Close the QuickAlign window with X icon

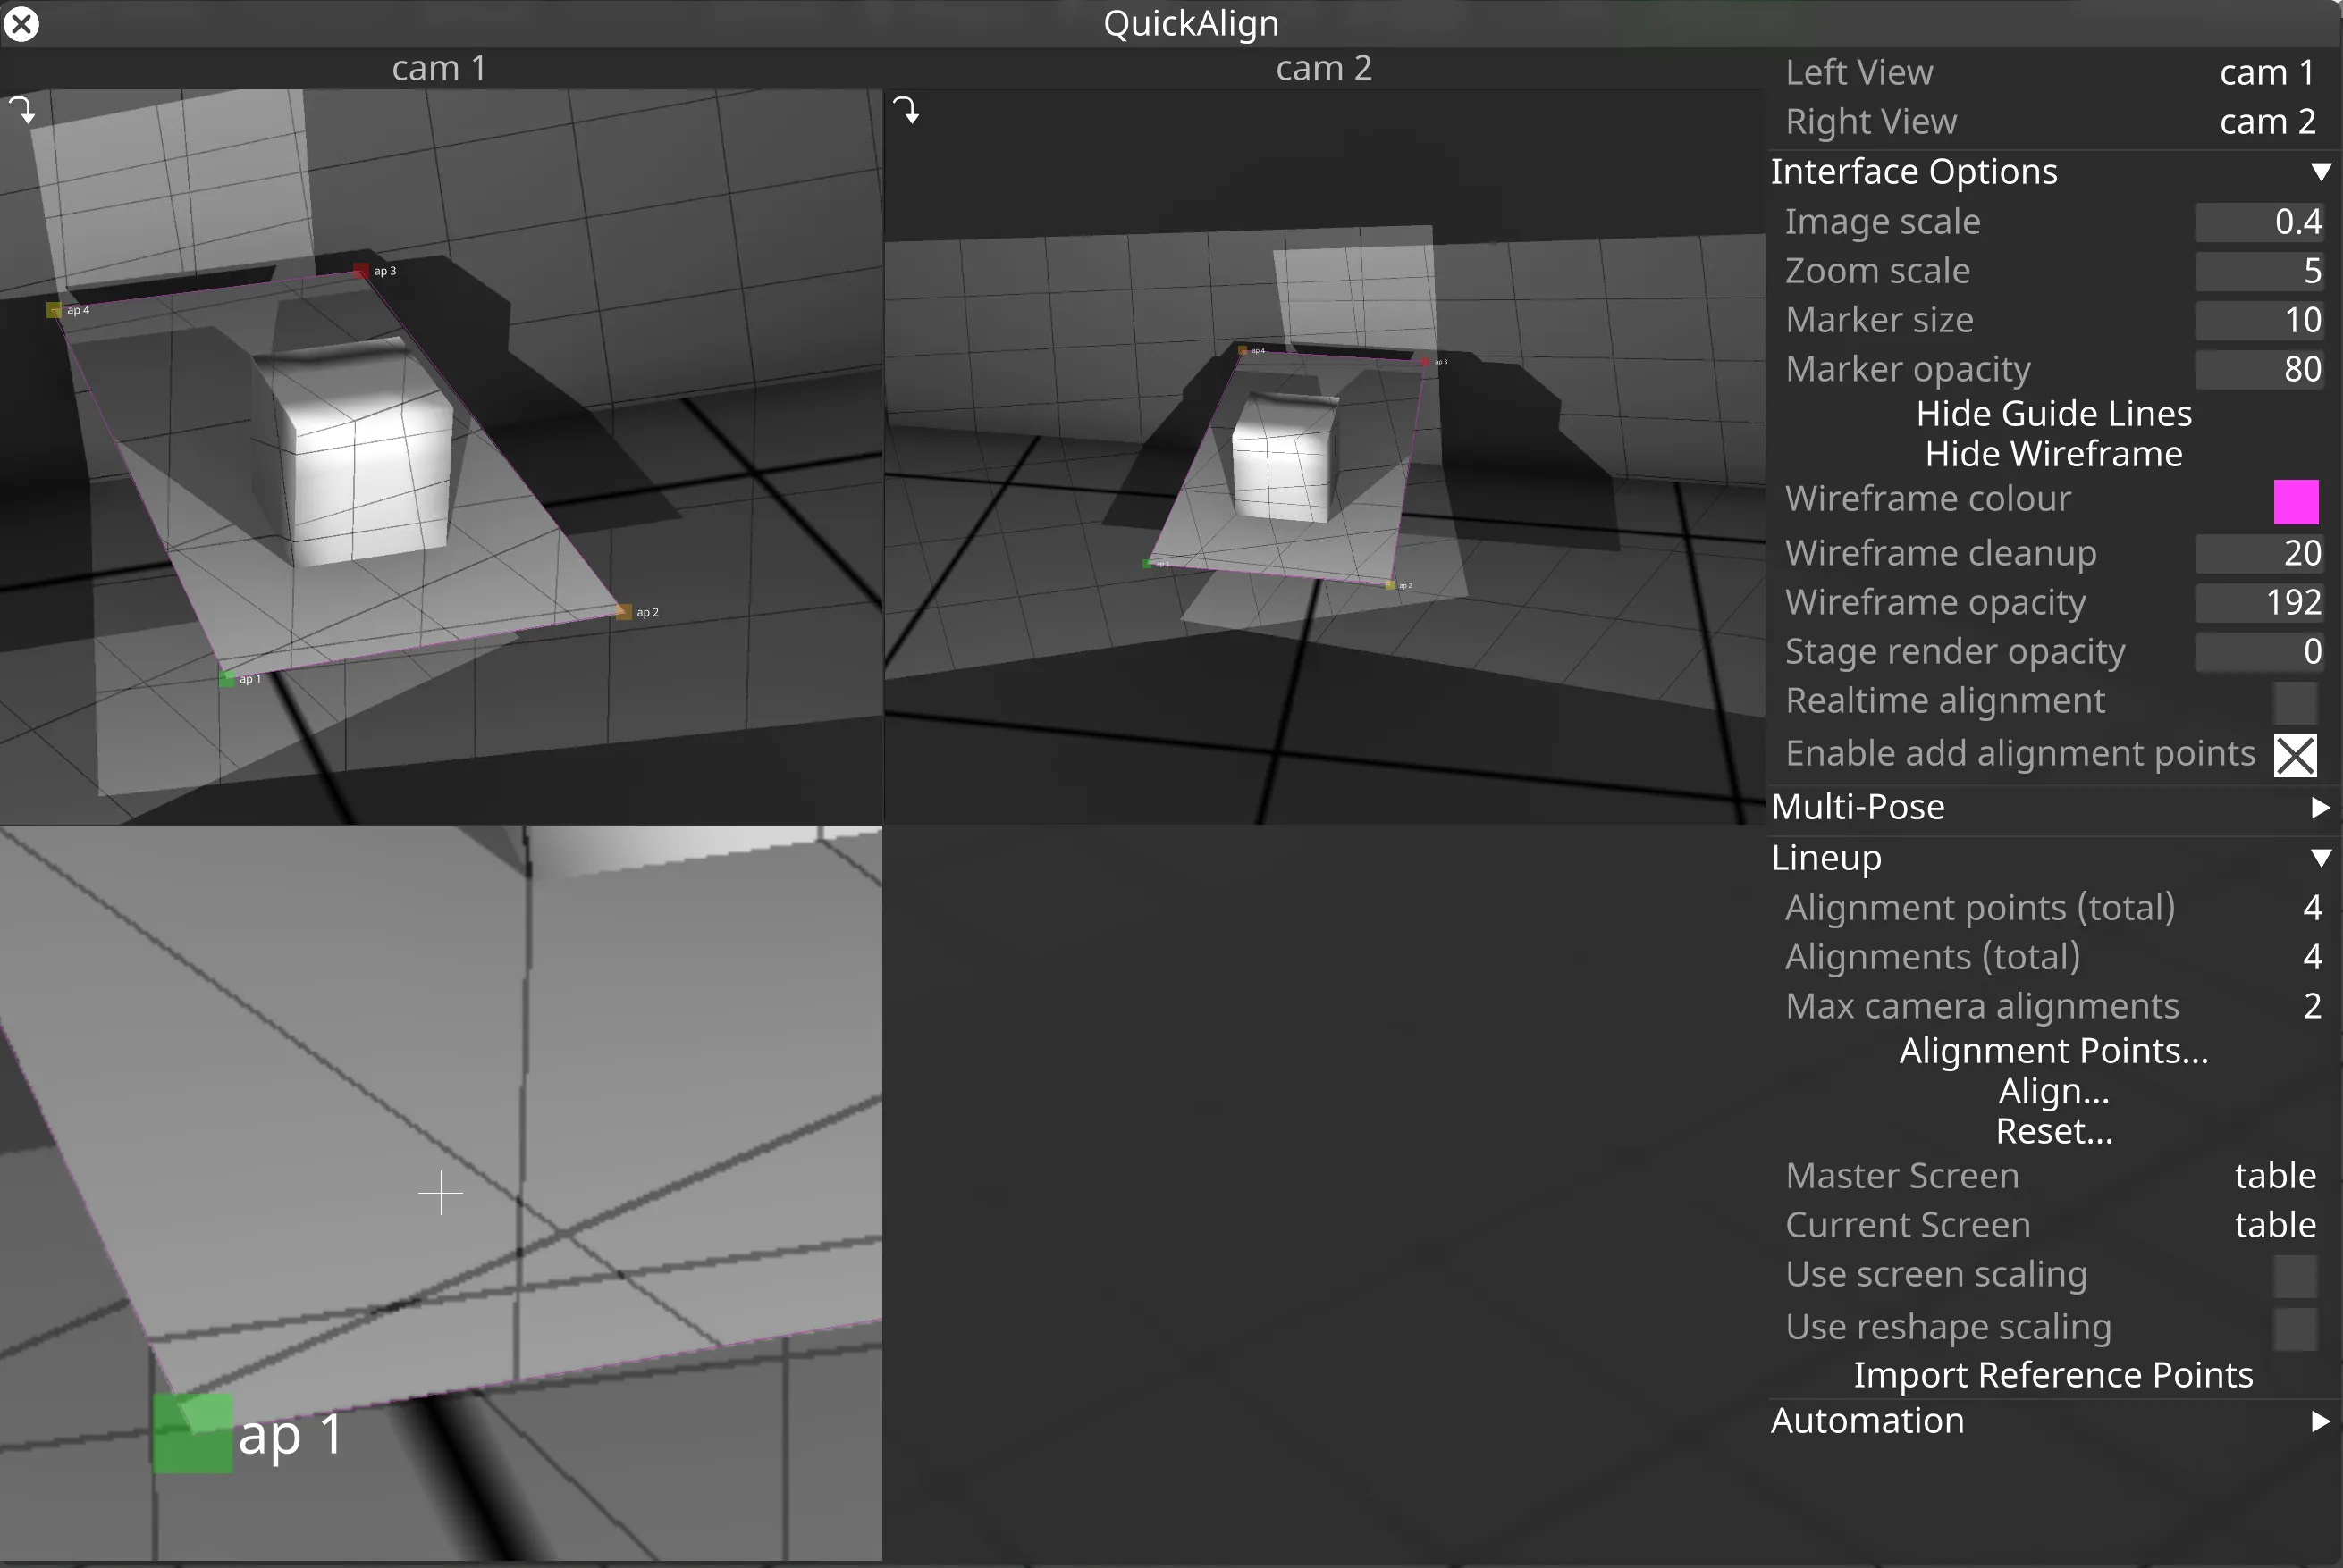[x=21, y=23]
